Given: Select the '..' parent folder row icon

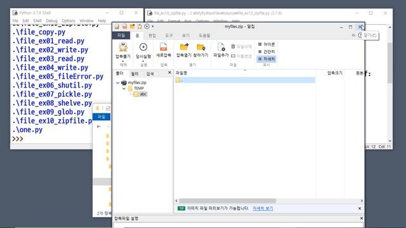Looking at the screenshot, I should (x=178, y=80).
